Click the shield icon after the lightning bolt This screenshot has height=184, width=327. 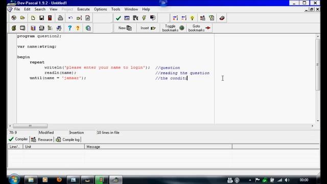coord(153,18)
